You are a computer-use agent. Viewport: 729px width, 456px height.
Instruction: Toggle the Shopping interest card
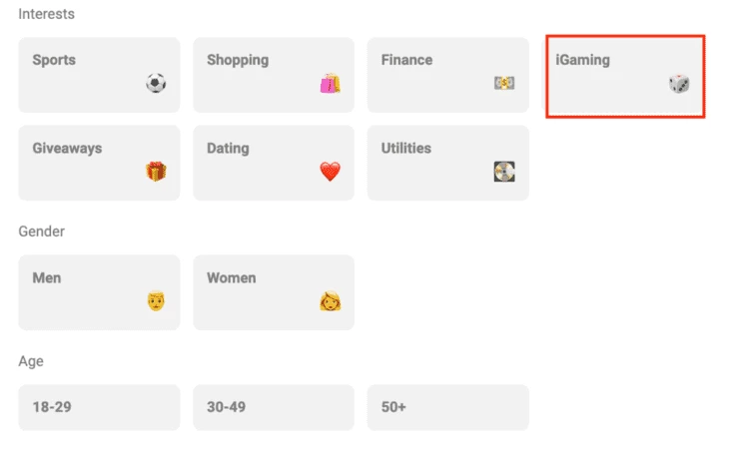pyautogui.click(x=274, y=75)
